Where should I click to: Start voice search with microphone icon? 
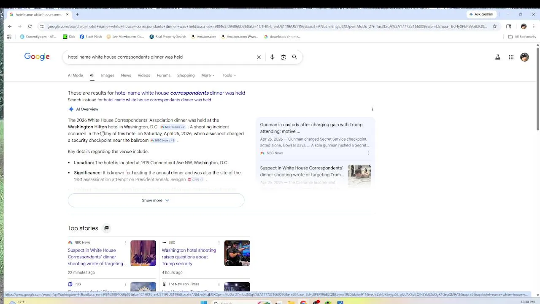[272, 57]
